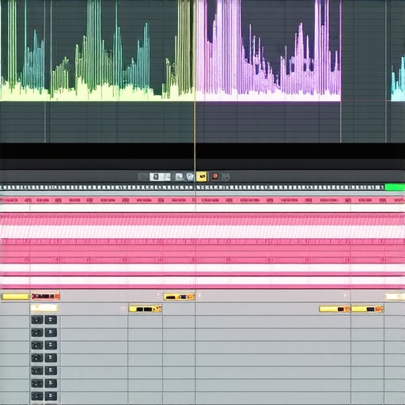This screenshot has height=405, width=405.
Task: Select the cyan waveform clip at far right
Action: (398, 79)
